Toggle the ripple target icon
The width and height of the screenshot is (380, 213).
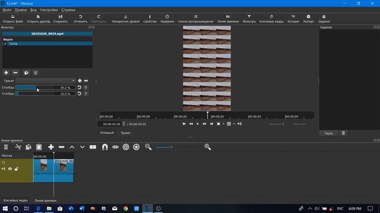click(x=126, y=147)
